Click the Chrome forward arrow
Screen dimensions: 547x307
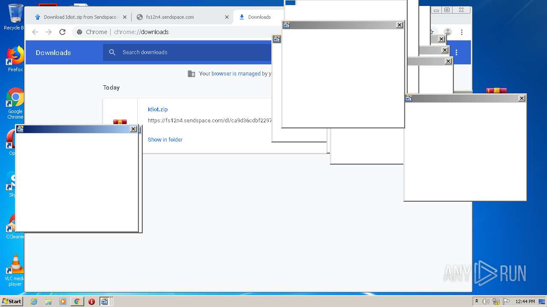[x=49, y=32]
